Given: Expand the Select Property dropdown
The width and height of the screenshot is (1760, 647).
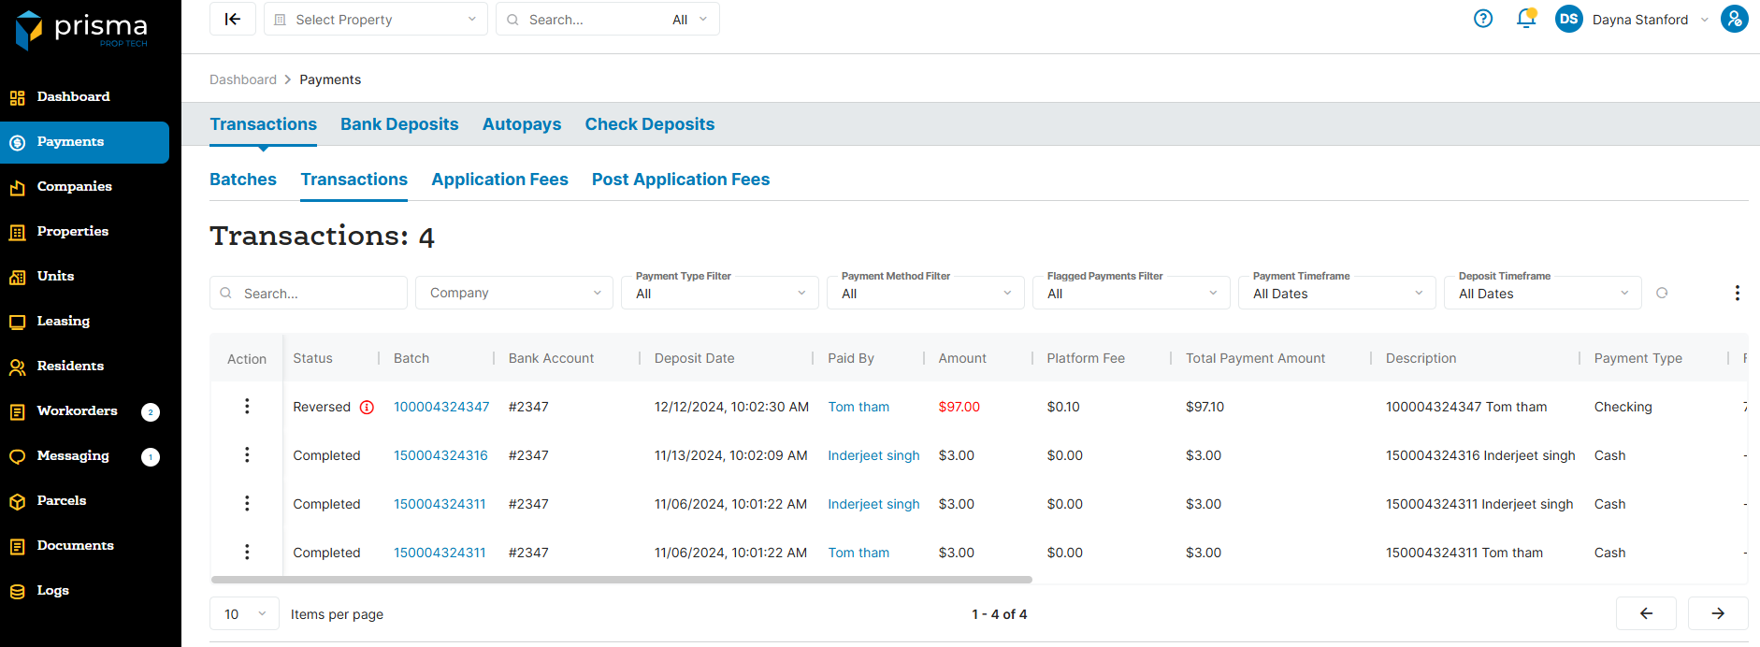Looking at the screenshot, I should [x=376, y=20].
